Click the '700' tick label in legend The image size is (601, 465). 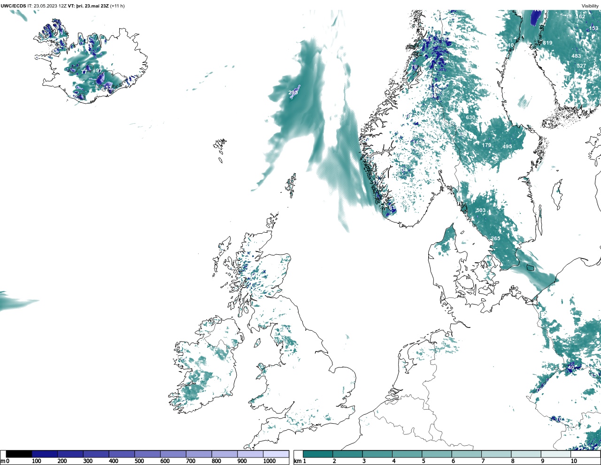191,461
